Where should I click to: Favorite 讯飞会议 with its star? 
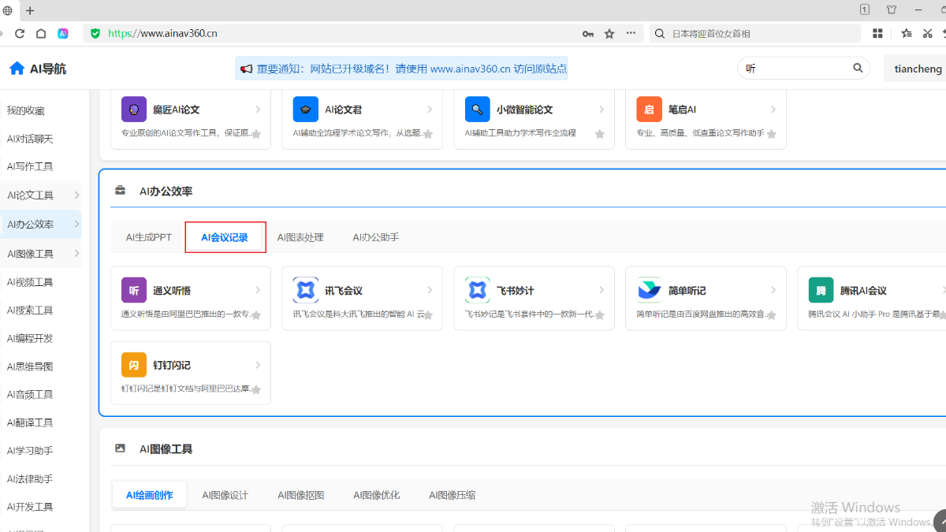point(428,315)
